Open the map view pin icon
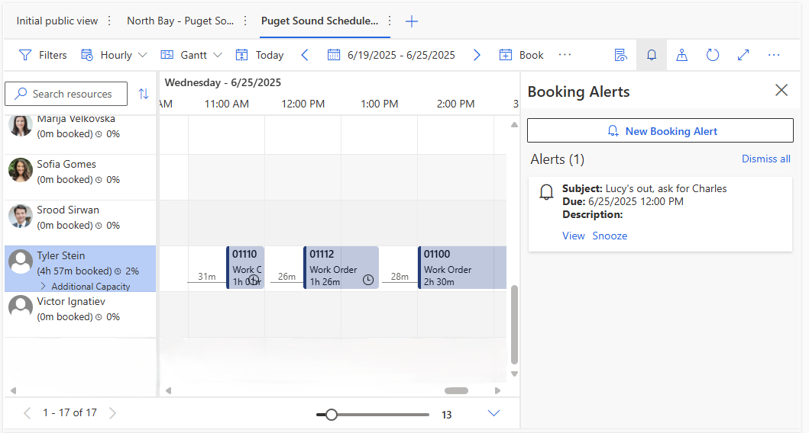The image size is (809, 433). click(x=682, y=55)
